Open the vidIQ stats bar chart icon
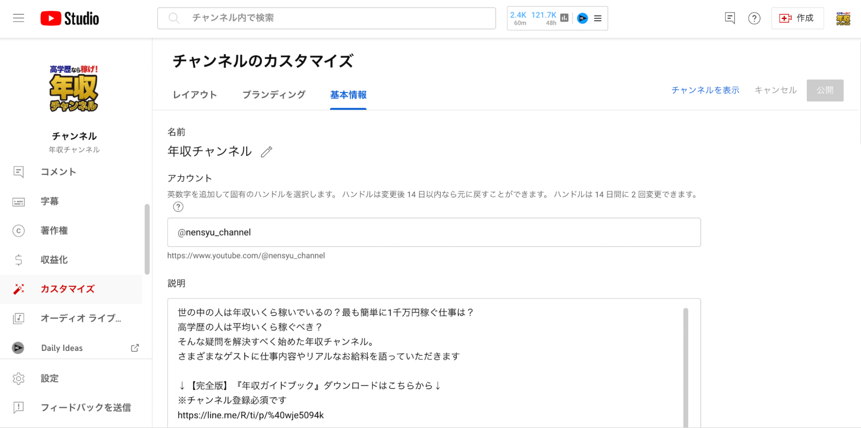This screenshot has width=861, height=428. [x=564, y=18]
